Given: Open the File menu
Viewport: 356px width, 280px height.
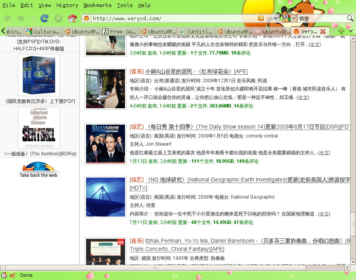Looking at the screenshot, I should [x=9, y=5].
